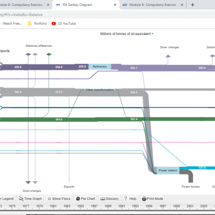
Task: Click the Time Graph line chart icon
Action: coord(21,199)
